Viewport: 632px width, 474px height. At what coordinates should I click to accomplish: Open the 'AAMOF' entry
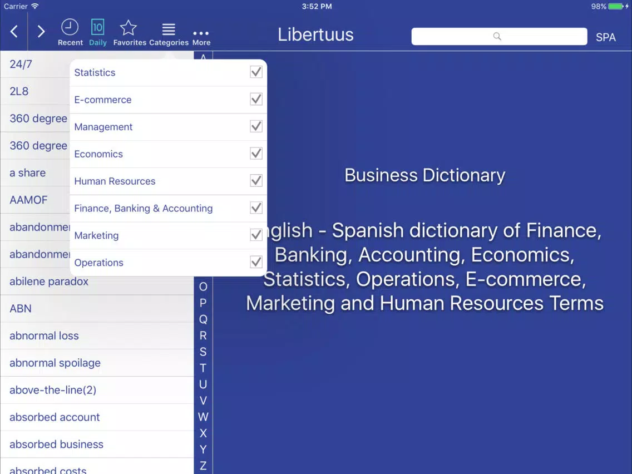click(x=35, y=200)
